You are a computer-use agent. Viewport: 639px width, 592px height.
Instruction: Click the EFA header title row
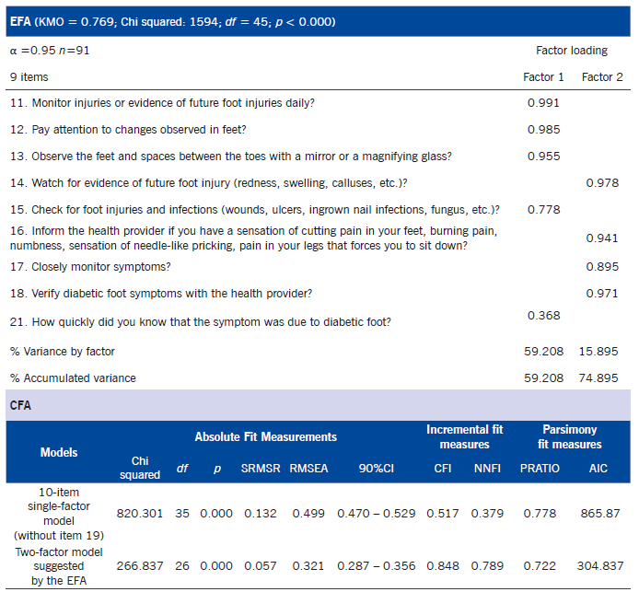click(x=172, y=21)
